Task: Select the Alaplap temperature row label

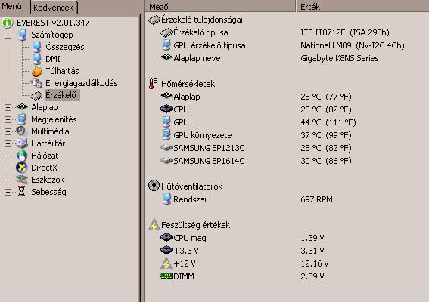Action: [187, 97]
